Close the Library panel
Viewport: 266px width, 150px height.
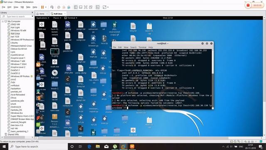pos(32,12)
